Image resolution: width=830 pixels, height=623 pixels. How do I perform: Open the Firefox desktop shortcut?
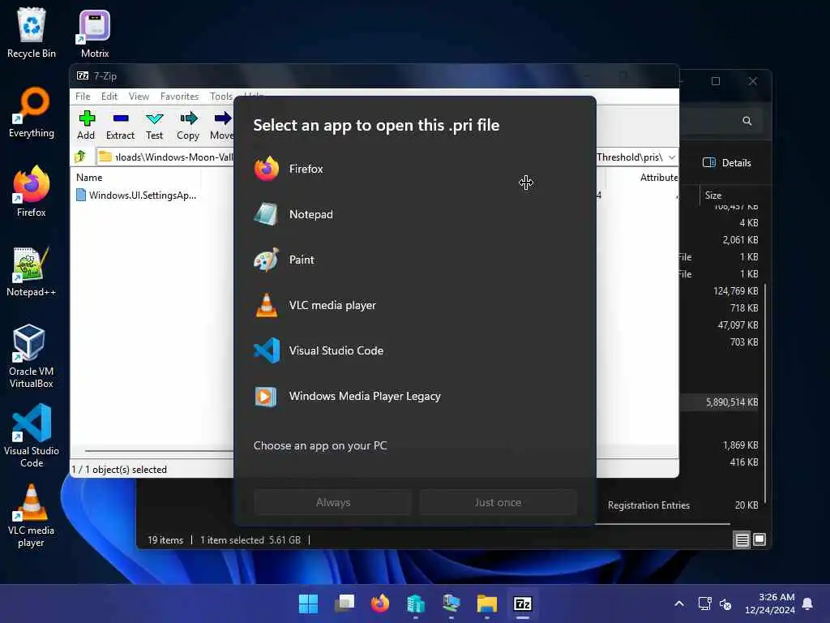(32, 191)
